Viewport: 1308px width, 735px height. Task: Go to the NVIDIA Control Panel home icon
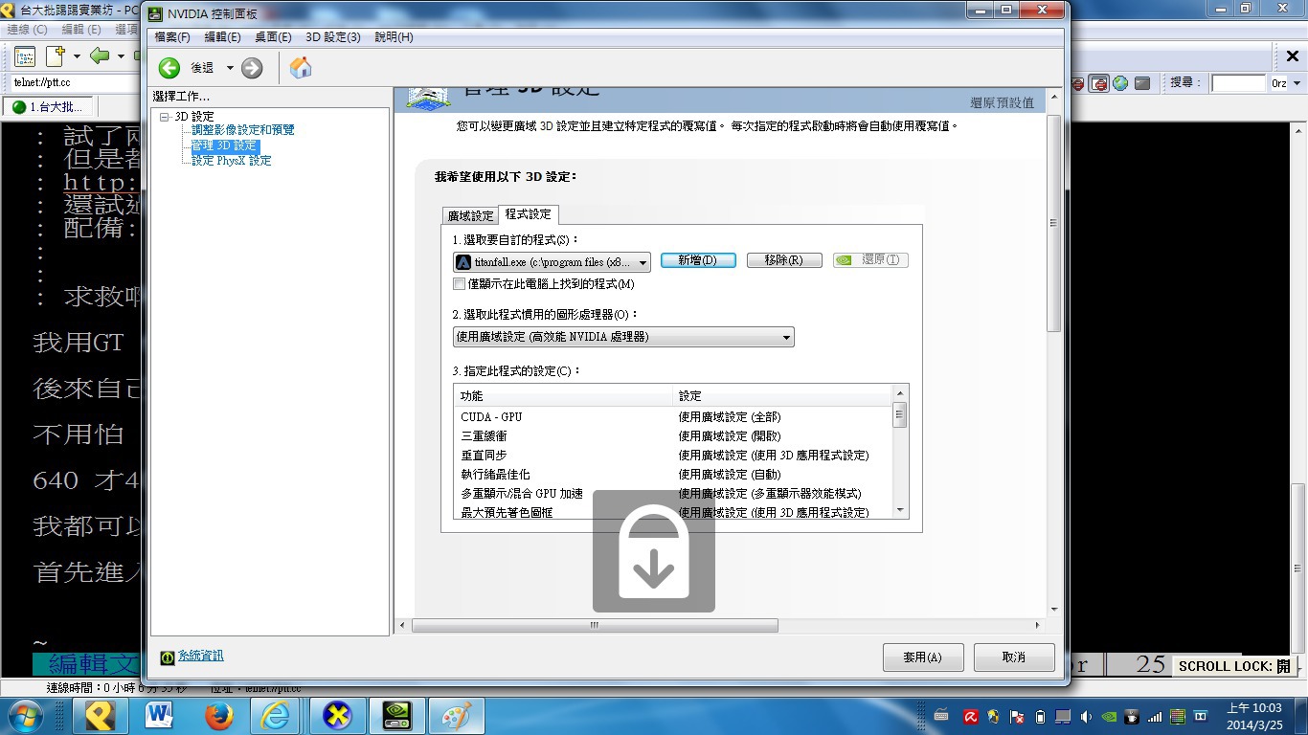coord(301,67)
